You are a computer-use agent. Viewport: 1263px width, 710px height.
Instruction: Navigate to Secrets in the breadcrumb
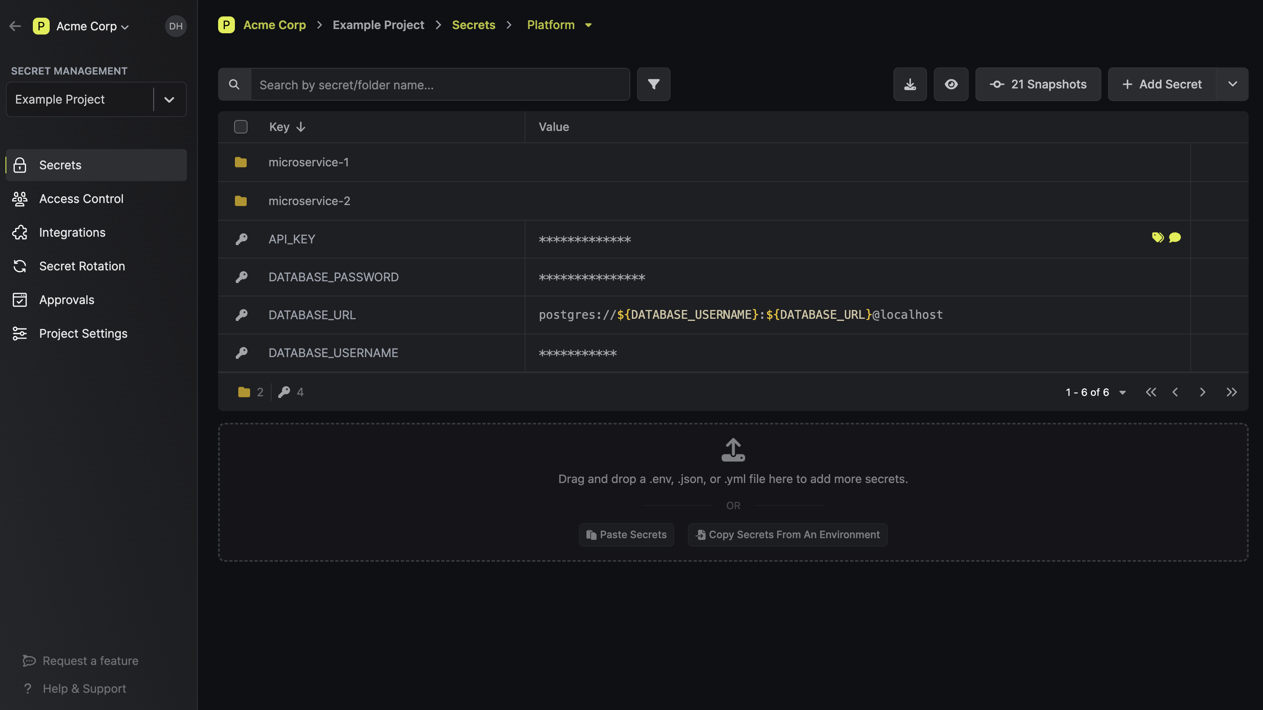pos(474,24)
